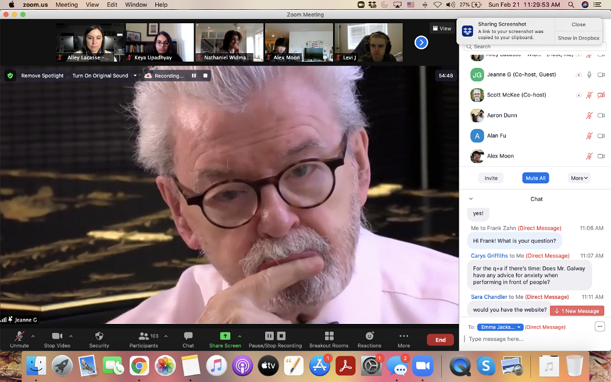Screen dimensions: 611x382
Task: Turn On Original Sound
Action: (x=100, y=76)
